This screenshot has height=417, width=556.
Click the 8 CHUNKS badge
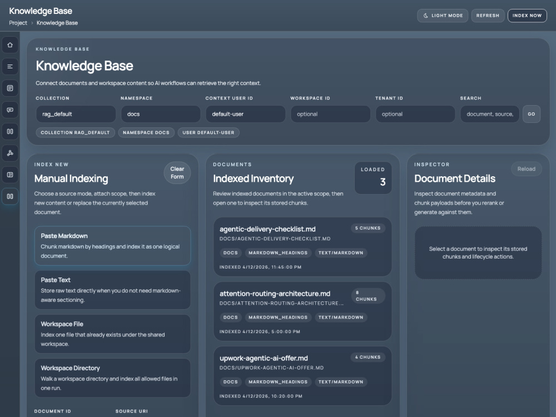point(368,296)
